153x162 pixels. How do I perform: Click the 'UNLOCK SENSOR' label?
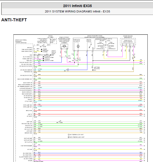(89, 40)
